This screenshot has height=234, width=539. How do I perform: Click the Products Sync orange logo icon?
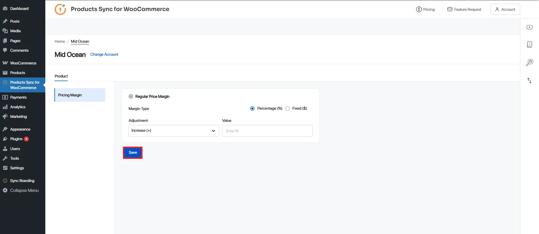[x=60, y=9]
